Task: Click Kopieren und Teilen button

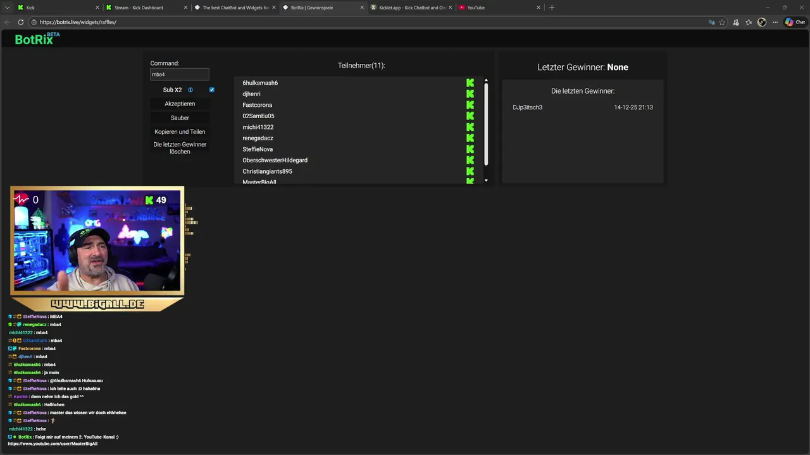Action: coord(180,131)
